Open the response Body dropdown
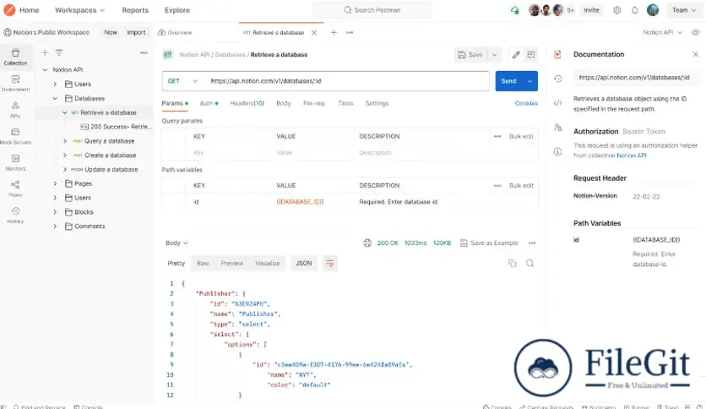The width and height of the screenshot is (706, 409). 176,243
